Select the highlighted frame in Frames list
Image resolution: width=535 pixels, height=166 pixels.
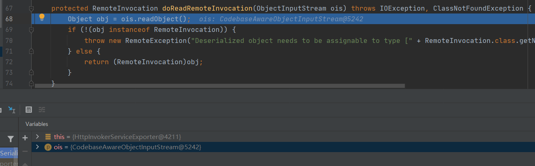8,153
